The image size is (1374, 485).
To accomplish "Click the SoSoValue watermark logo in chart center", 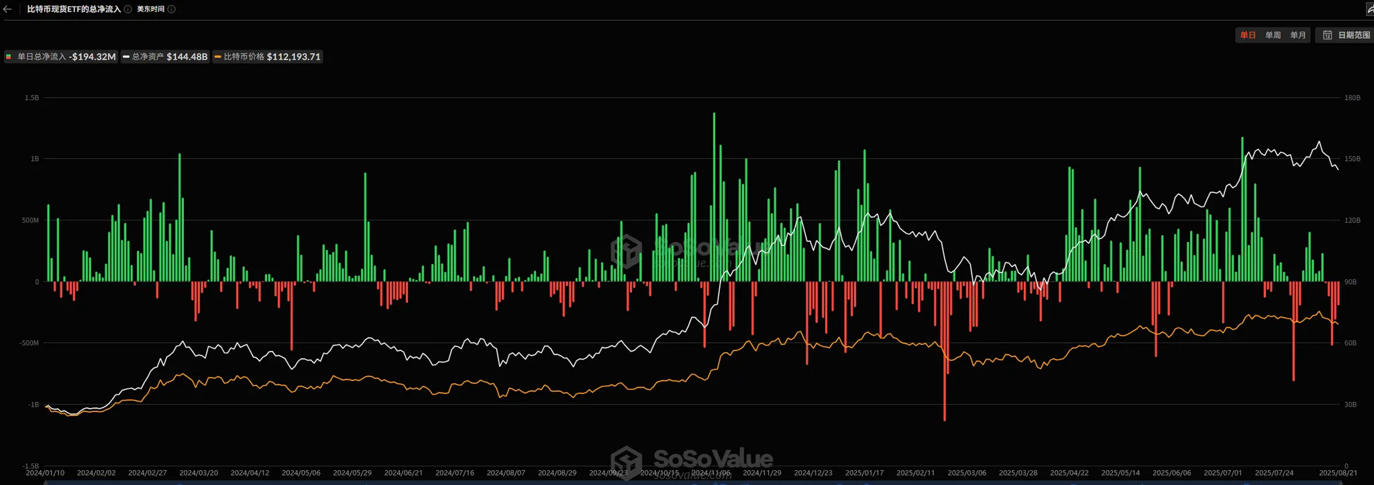I will click(x=627, y=251).
